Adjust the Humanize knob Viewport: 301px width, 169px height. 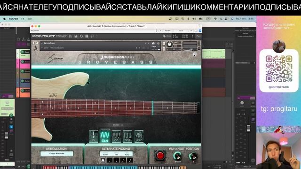(178, 156)
